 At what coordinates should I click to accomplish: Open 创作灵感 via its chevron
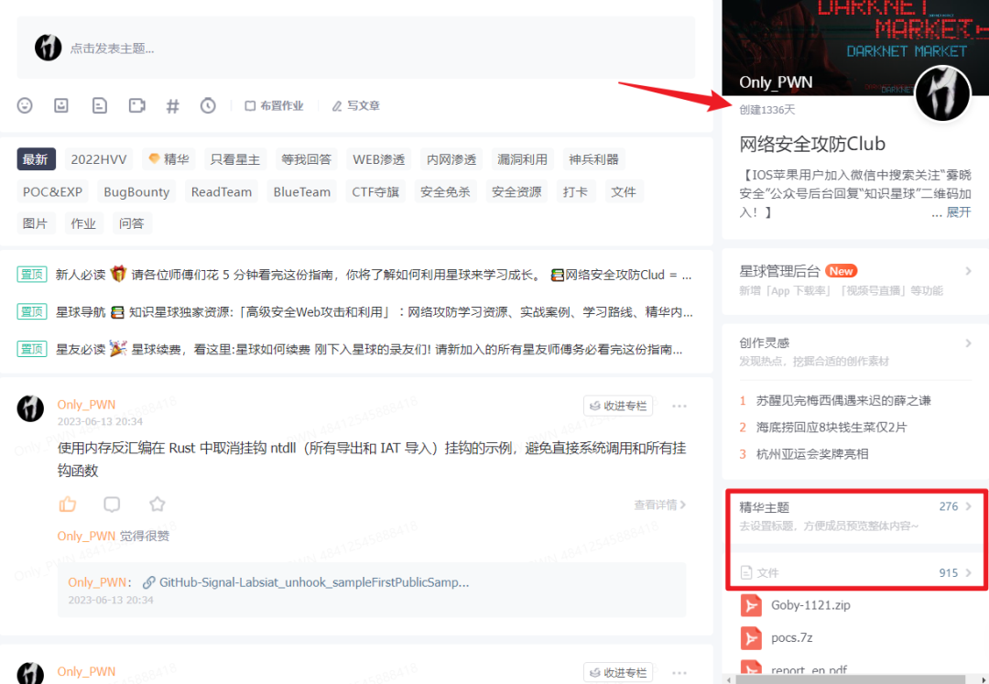968,343
